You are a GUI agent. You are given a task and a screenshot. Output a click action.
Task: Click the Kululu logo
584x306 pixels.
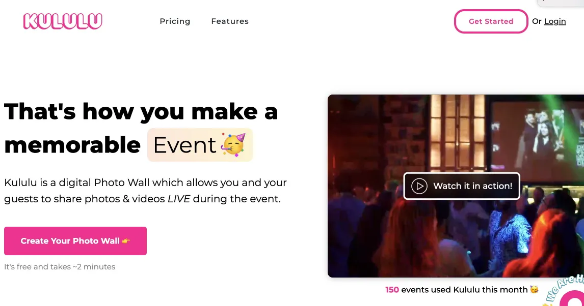pos(62,21)
